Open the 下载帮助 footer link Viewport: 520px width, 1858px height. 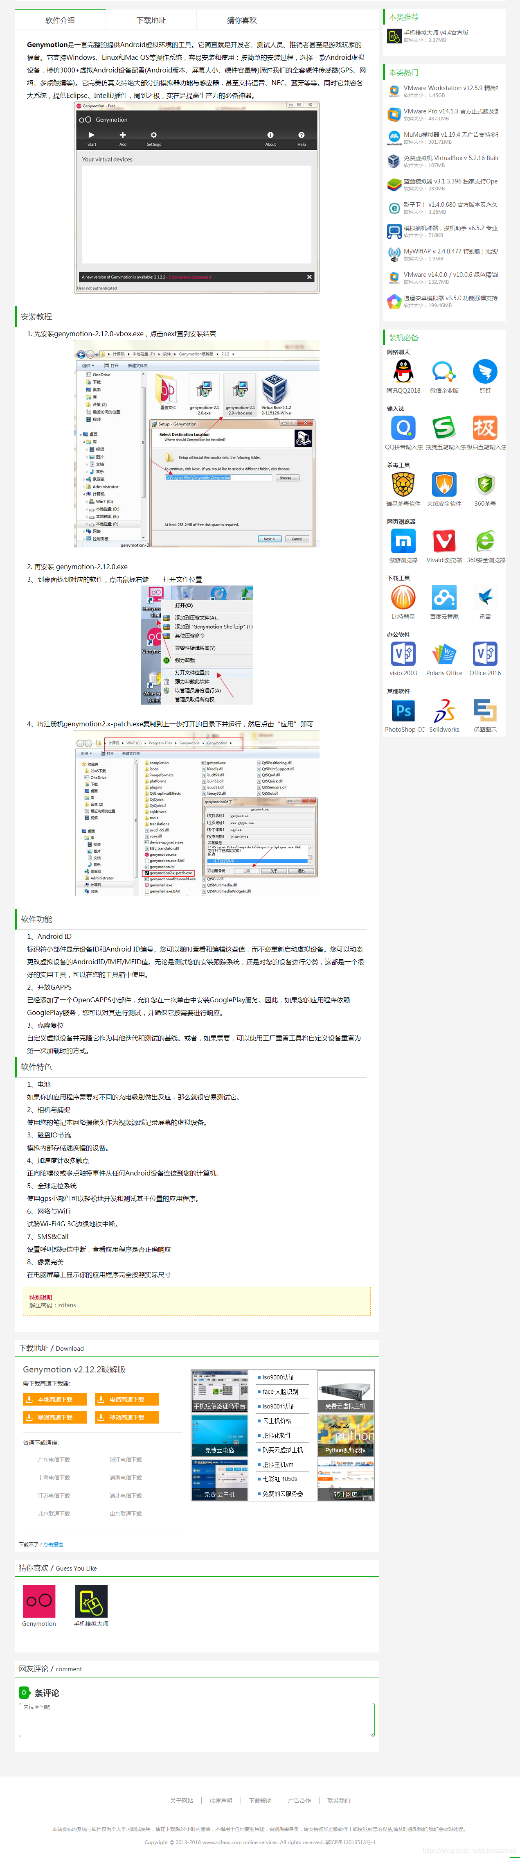(x=260, y=1801)
